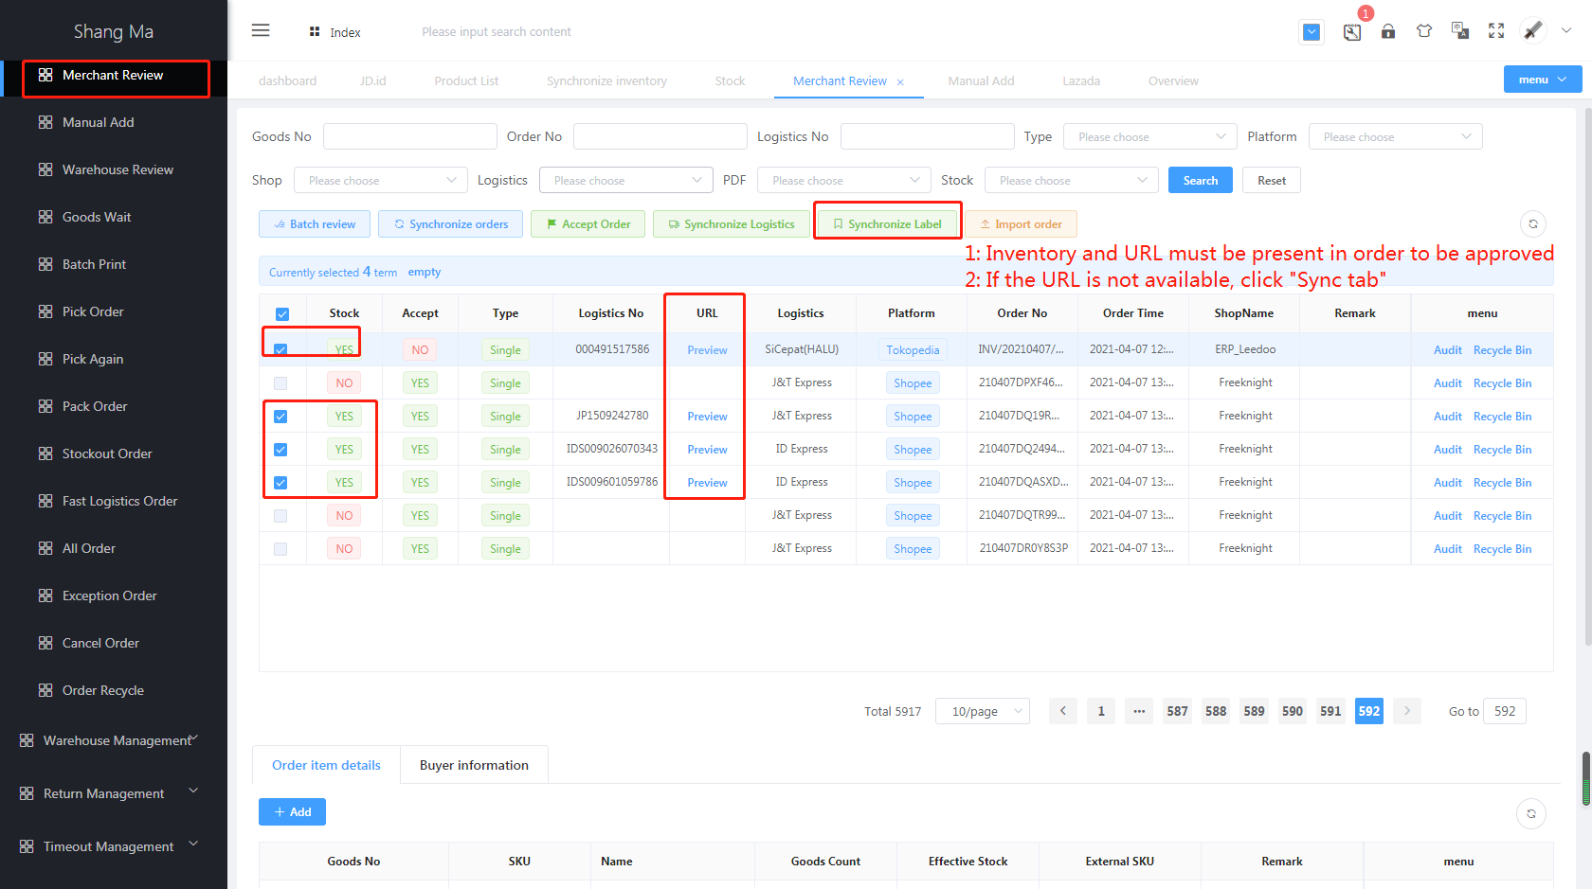Toggle the select-all checkbox in table header
Image resolution: width=1592 pixels, height=889 pixels.
(282, 314)
